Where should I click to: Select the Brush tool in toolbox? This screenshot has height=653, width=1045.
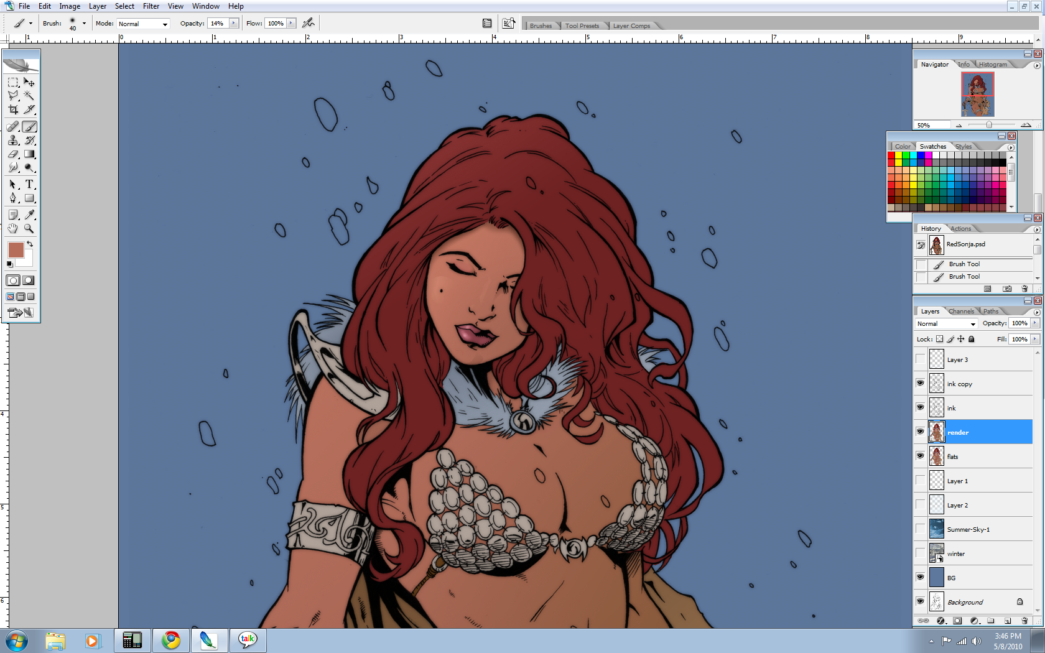pos(29,126)
